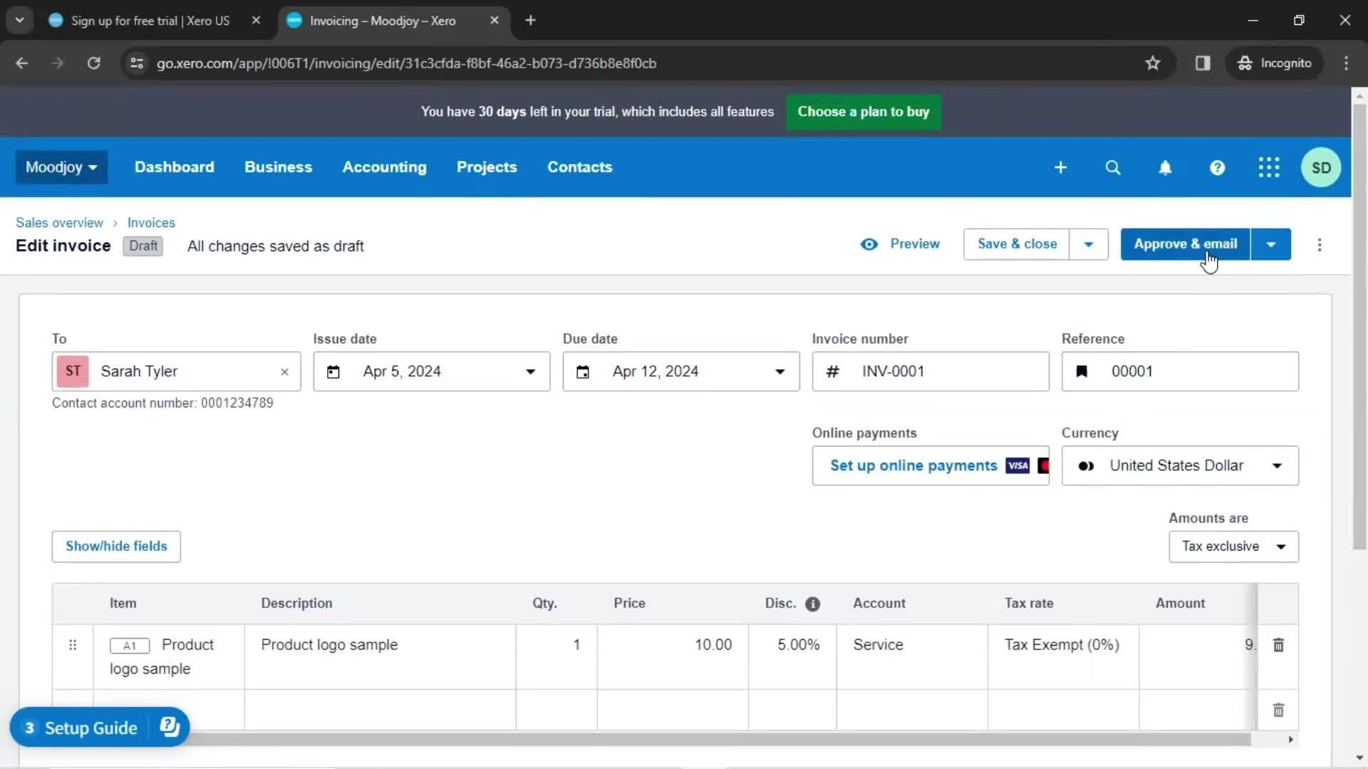Open the Contacts menu

pyautogui.click(x=579, y=167)
